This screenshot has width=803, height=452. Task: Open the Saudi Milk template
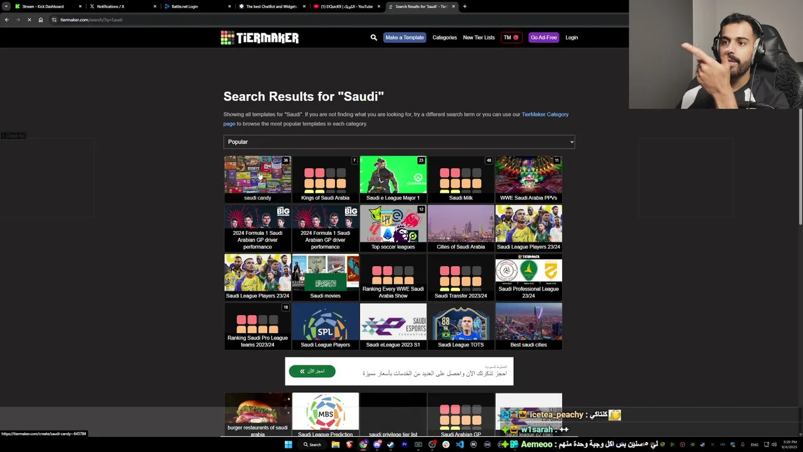click(x=460, y=179)
